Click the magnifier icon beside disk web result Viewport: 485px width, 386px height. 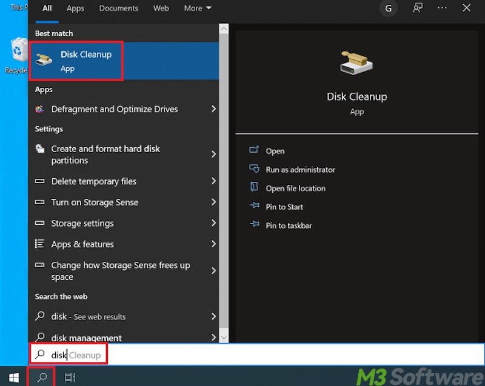[x=40, y=316]
